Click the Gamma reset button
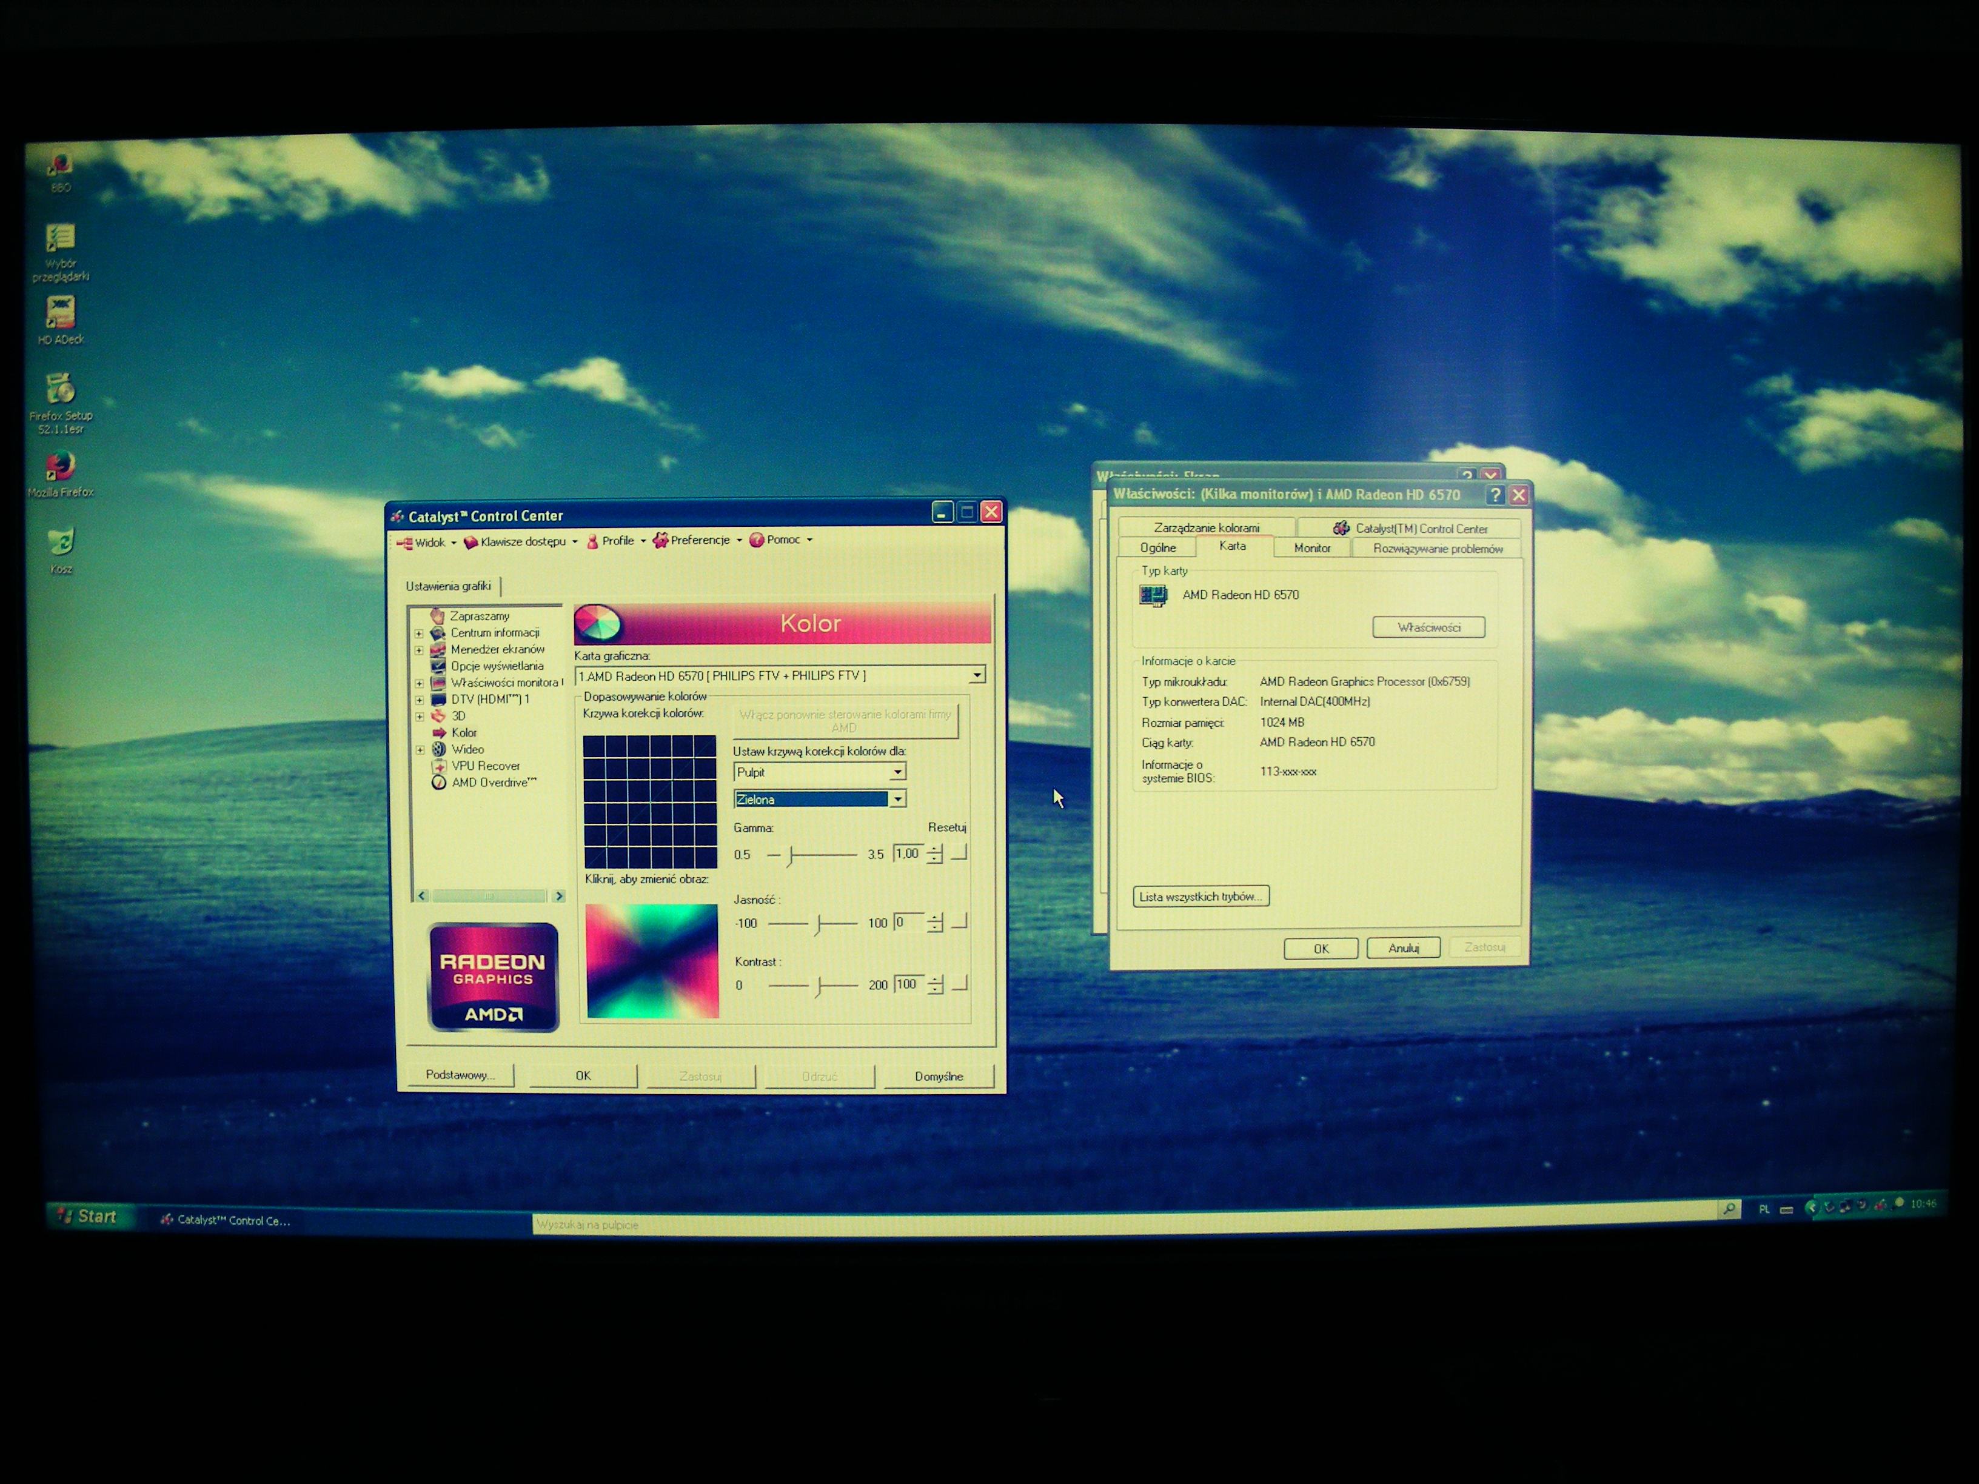This screenshot has width=1979, height=1484. coord(958,854)
